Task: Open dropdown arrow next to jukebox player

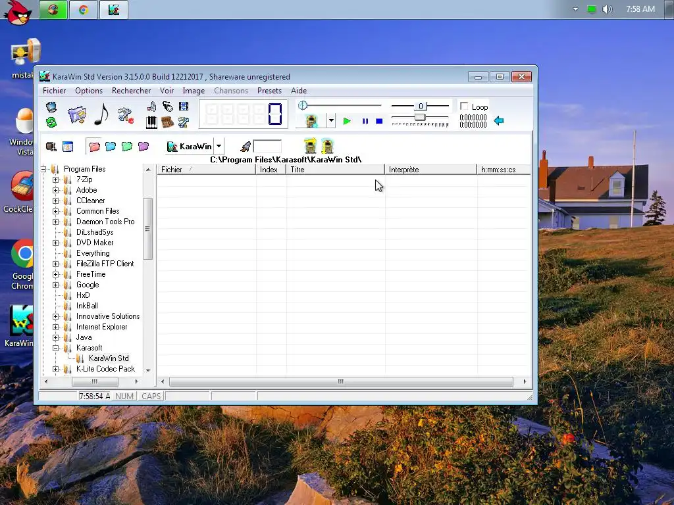Action: point(331,121)
